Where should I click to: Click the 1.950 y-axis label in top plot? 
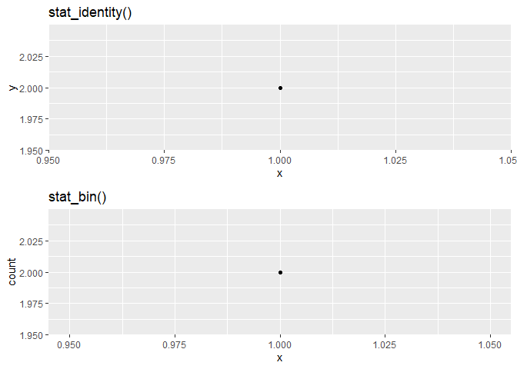click(31, 151)
